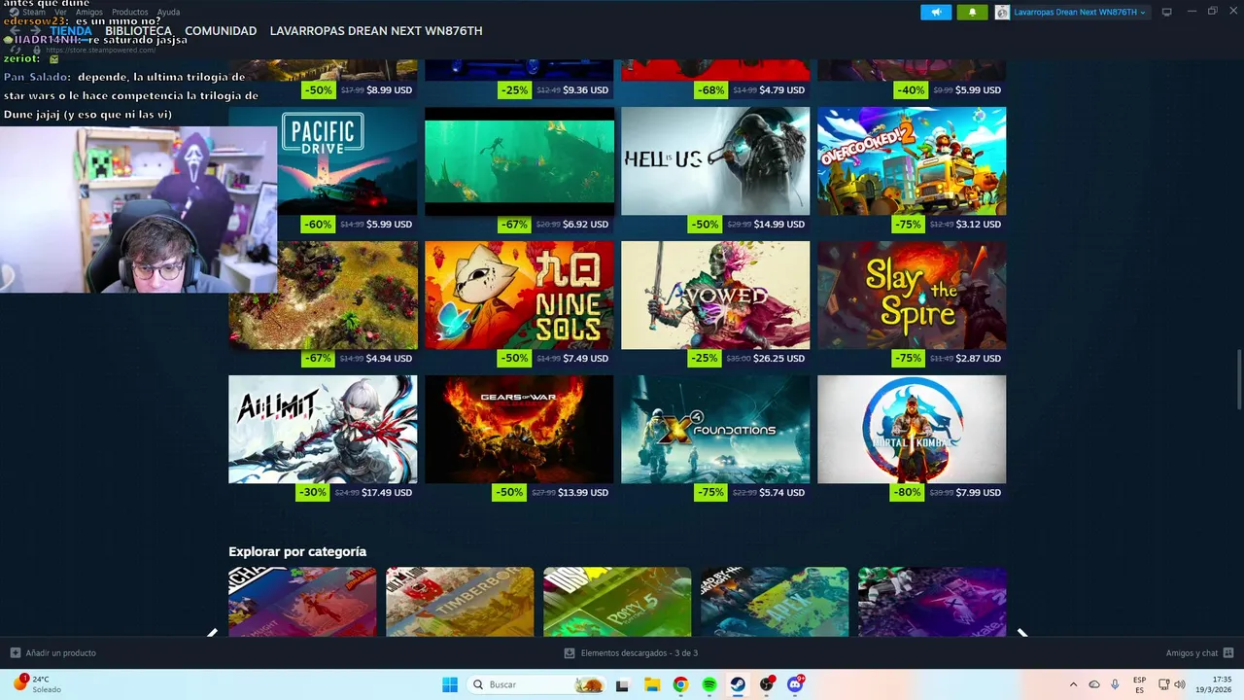Viewport: 1244px width, 700px height.
Task: Click the Explorar por categoría heading
Action: (297, 551)
